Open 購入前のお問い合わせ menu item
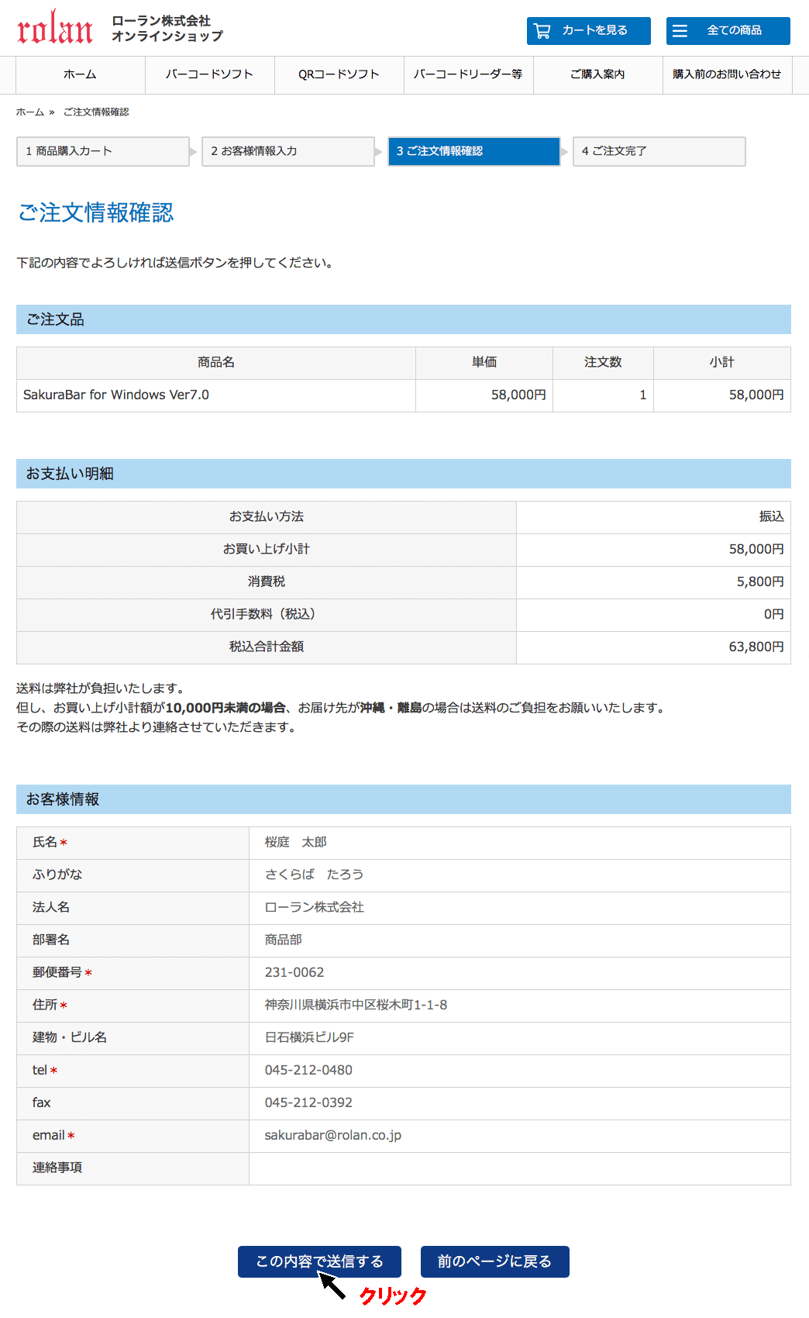Image resolution: width=809 pixels, height=1318 pixels. (728, 74)
